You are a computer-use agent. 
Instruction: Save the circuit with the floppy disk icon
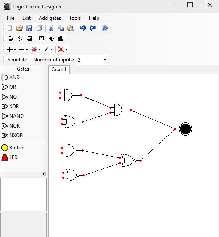[29, 28]
